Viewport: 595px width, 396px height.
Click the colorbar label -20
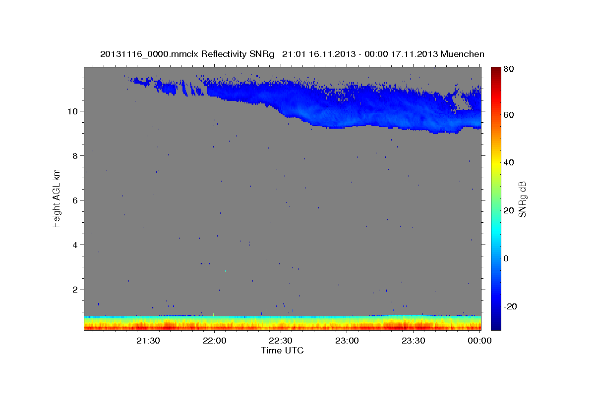[x=511, y=306]
